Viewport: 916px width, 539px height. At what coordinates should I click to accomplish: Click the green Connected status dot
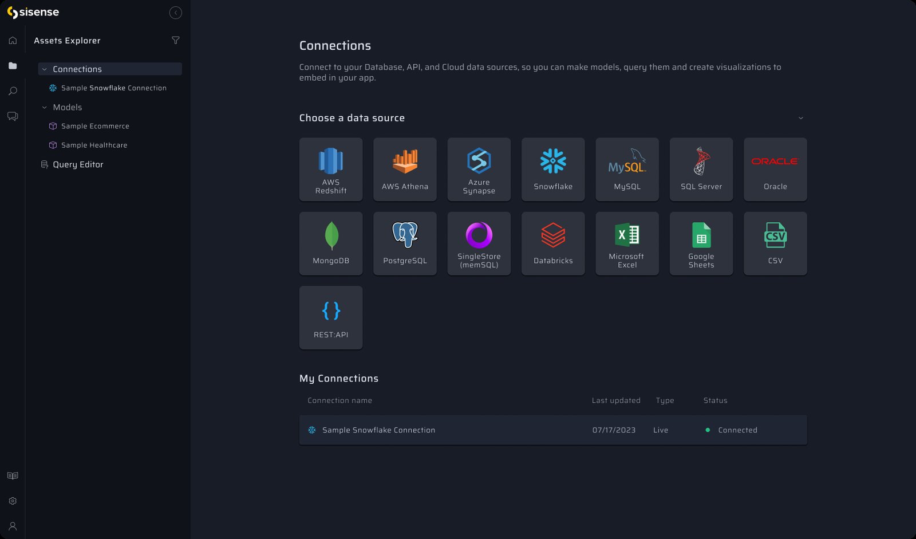pos(708,430)
